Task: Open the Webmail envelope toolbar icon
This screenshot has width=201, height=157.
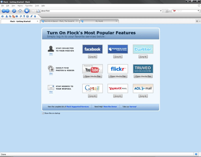Action: (17, 17)
